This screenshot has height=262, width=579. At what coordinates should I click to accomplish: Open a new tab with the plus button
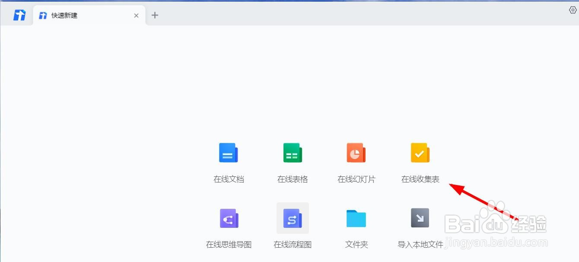(155, 15)
